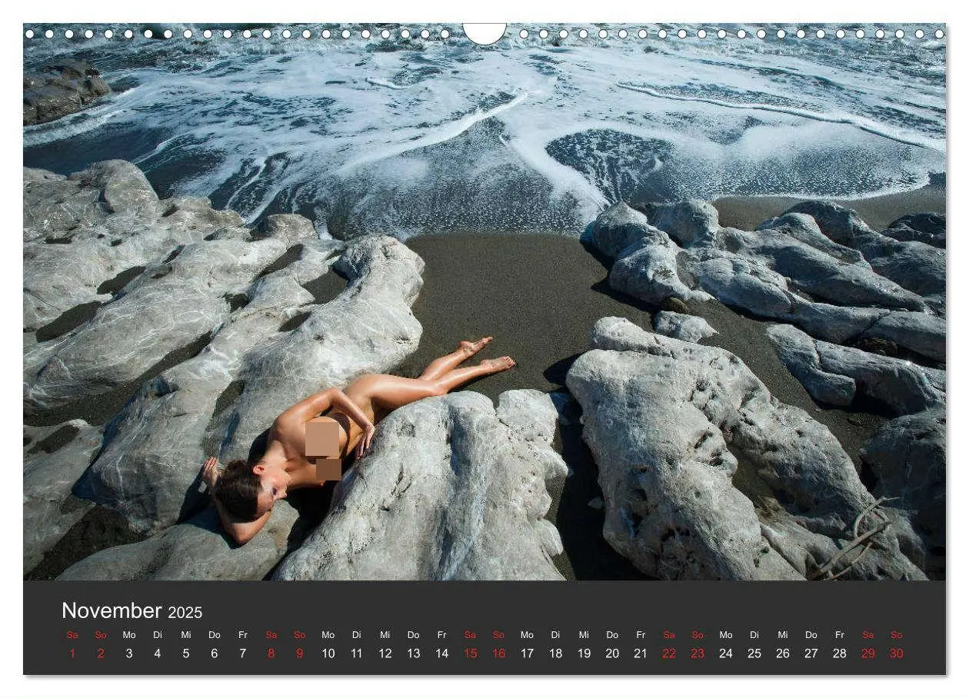Select date 4 in the date row
The height and width of the screenshot is (698, 969).
pos(158,653)
